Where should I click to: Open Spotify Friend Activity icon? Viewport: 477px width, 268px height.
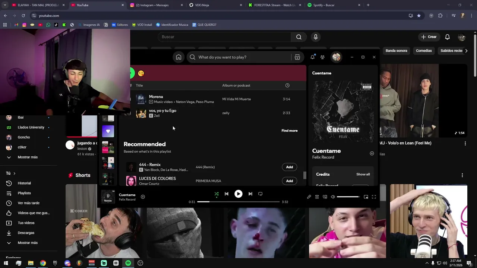point(322,57)
